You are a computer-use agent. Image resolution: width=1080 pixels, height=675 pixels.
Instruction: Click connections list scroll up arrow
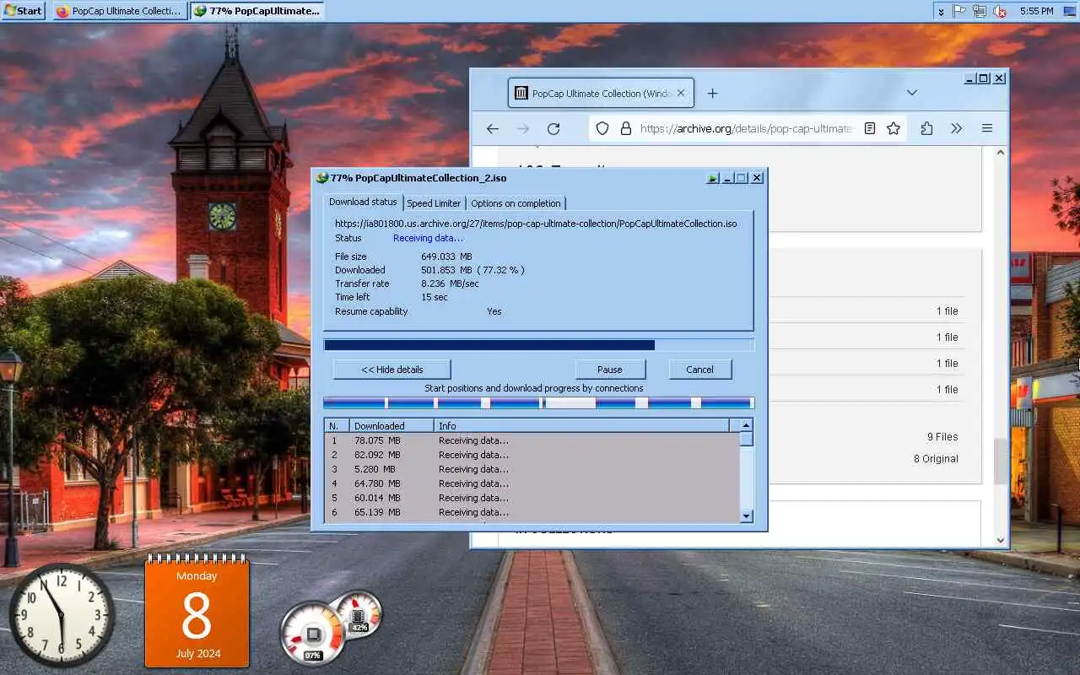[x=746, y=425]
